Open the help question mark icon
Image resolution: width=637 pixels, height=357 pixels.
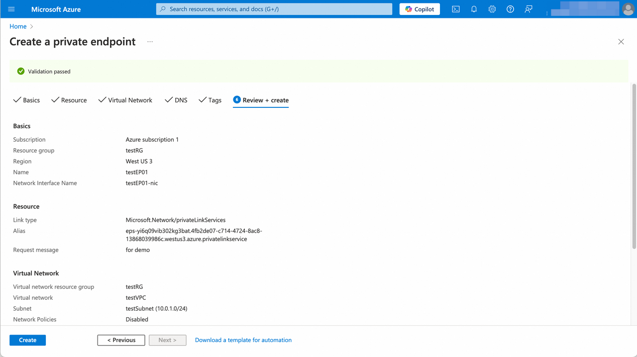click(x=510, y=9)
